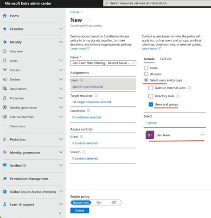Screen dimensions: 211x218
Task: Open Permissions Management in the sidebar
Action: click(x=29, y=179)
